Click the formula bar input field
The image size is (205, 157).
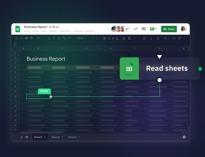(101, 44)
